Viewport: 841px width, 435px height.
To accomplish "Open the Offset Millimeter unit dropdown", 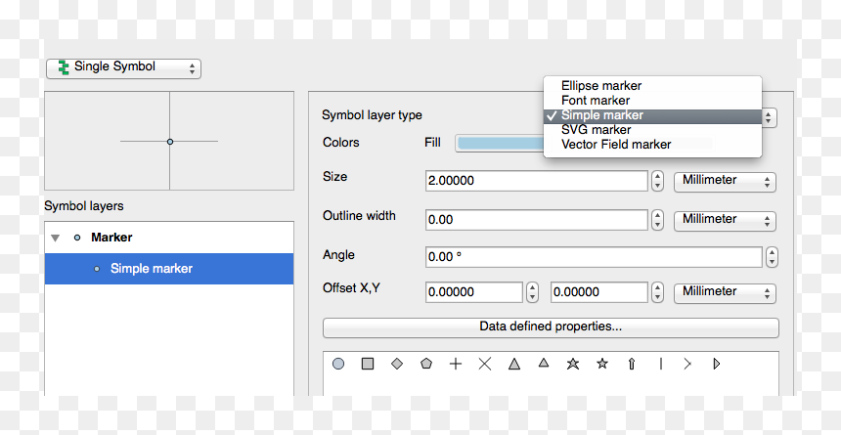I will point(725,292).
